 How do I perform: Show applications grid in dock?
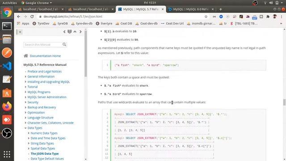pyautogui.click(x=7, y=154)
